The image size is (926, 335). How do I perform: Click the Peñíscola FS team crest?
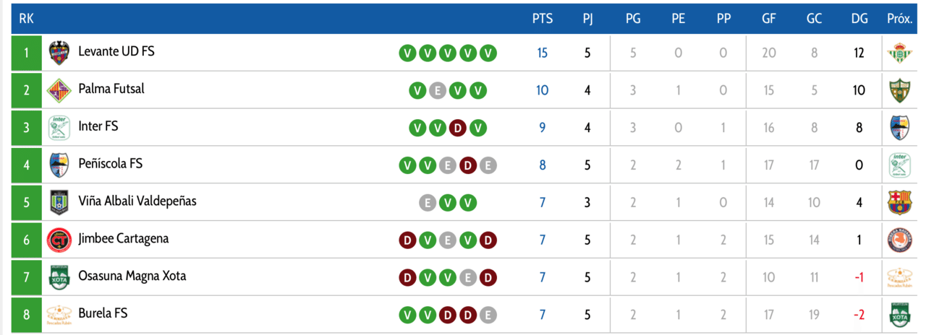coord(59,165)
